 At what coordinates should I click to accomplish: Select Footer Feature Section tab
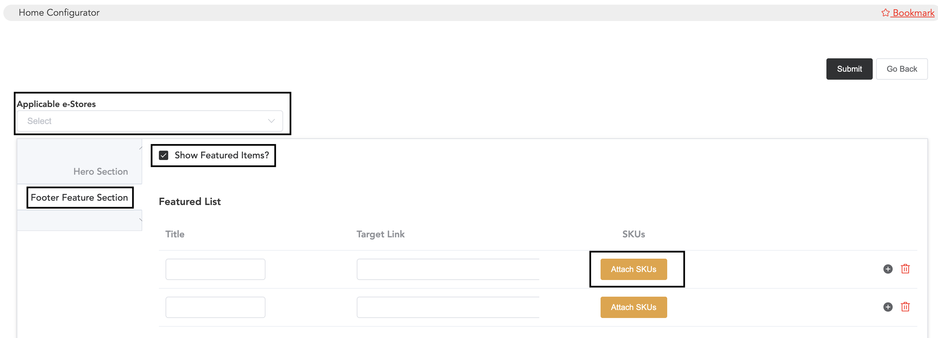[x=79, y=197]
